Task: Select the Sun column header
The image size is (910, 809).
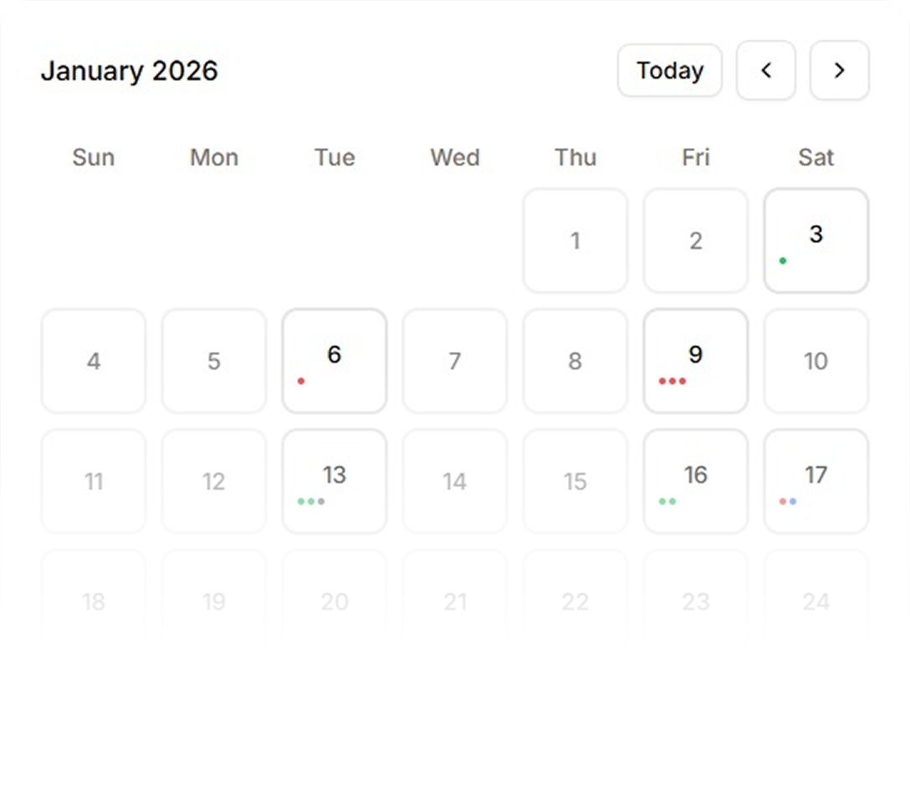Action: tap(93, 158)
